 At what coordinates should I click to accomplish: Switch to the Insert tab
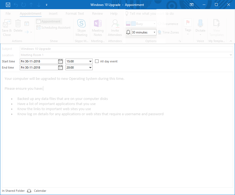[53, 14]
